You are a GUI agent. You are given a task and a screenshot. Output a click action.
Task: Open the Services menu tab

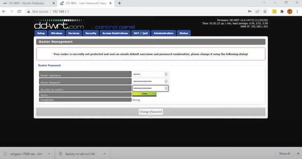pyautogui.click(x=74, y=33)
